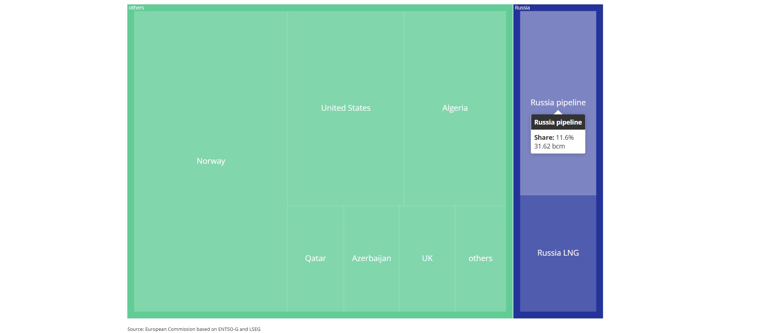Click the Algeria tile
772x333 pixels.
455,108
